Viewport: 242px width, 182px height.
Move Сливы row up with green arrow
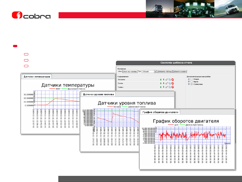(x=161, y=83)
